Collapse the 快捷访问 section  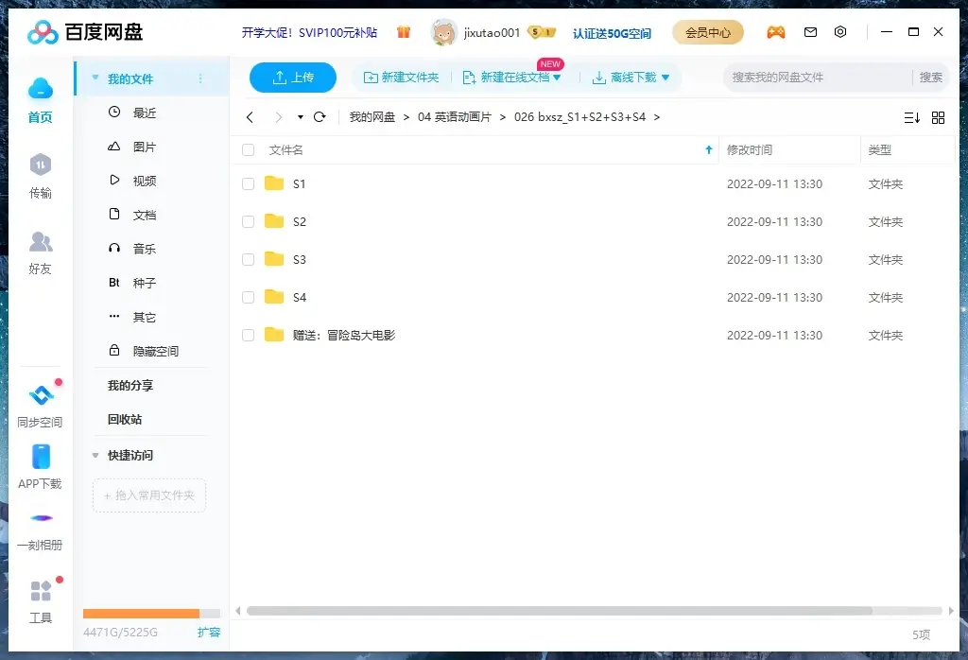pos(95,456)
